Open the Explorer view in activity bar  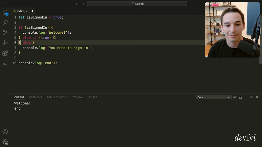tap(5, 13)
